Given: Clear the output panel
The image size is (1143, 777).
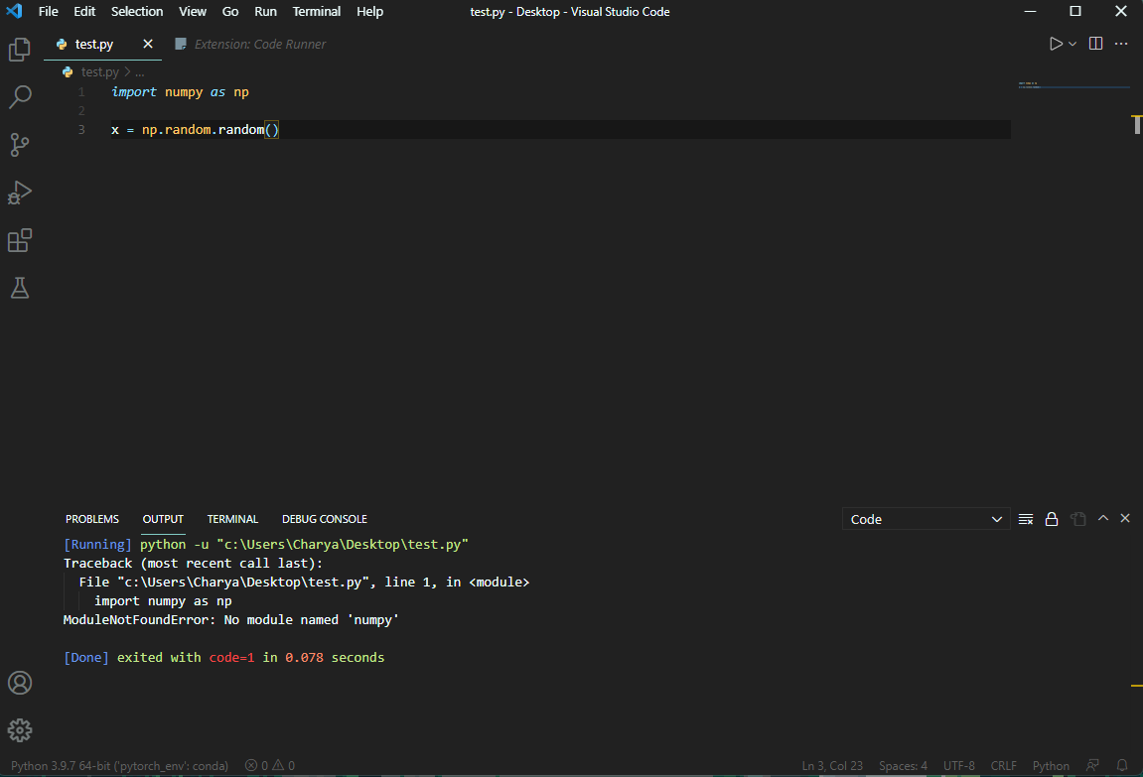Looking at the screenshot, I should pyautogui.click(x=1026, y=519).
